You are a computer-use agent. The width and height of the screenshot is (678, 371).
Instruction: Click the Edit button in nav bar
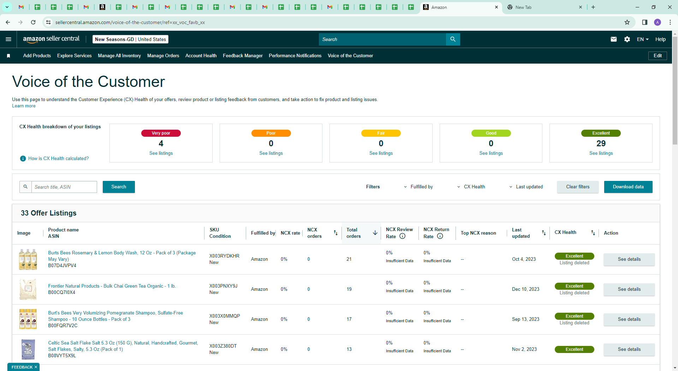pyautogui.click(x=658, y=56)
